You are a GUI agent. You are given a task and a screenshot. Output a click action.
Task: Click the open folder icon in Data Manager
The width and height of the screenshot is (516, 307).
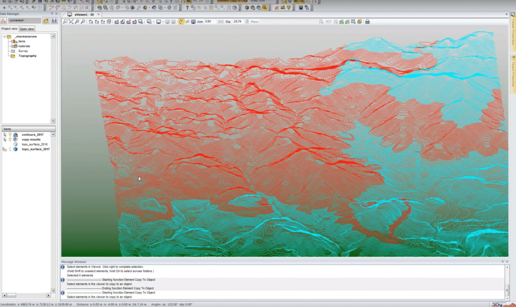pyautogui.click(x=46, y=21)
